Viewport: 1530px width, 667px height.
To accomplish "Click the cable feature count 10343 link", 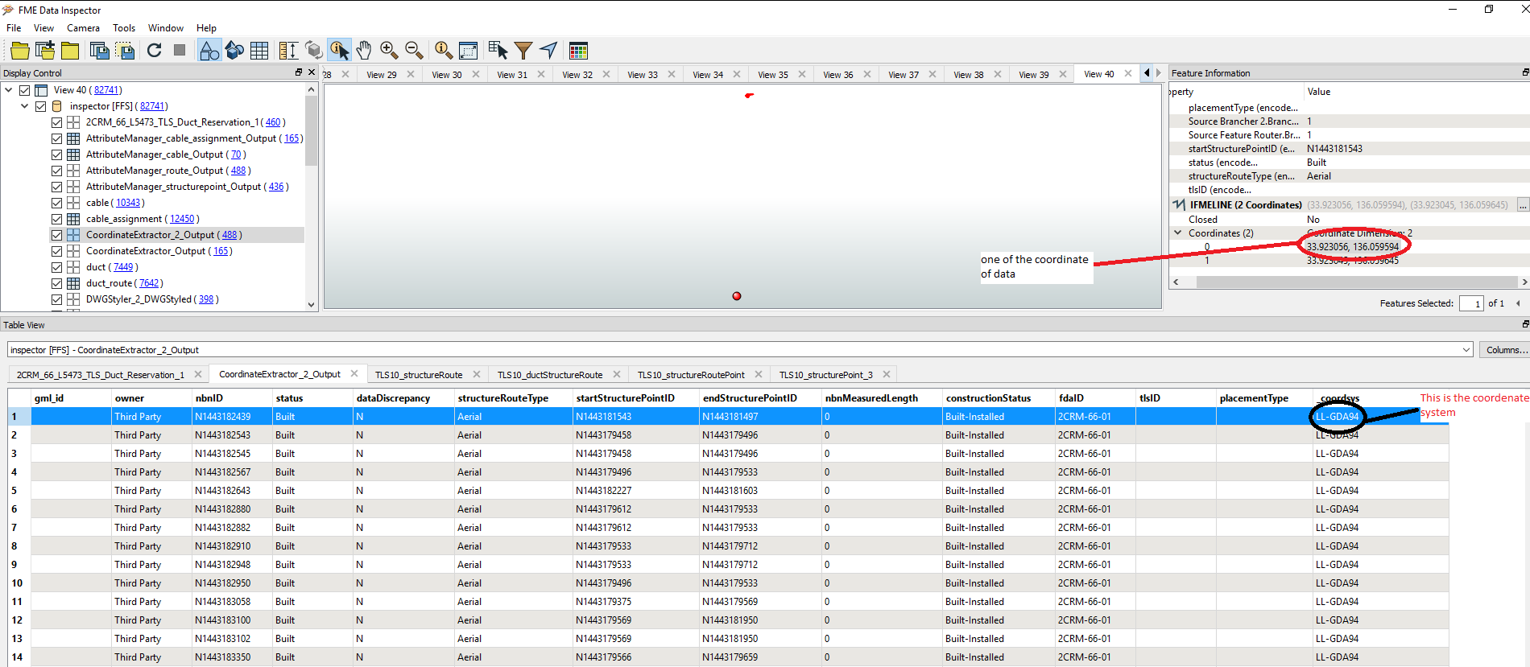I will coord(130,203).
